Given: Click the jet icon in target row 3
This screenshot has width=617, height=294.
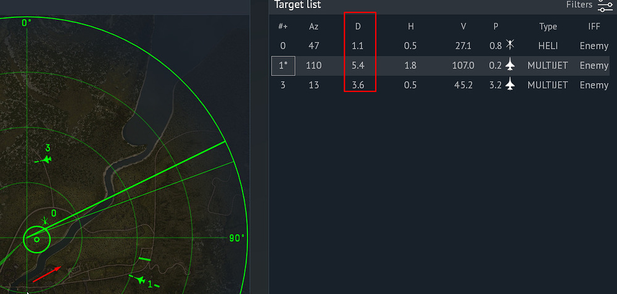Looking at the screenshot, I should (x=510, y=85).
